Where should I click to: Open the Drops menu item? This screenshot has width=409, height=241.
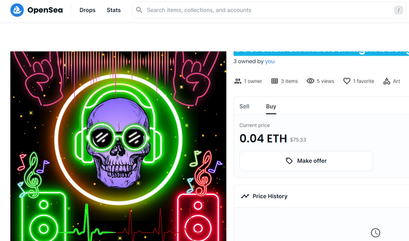(x=88, y=10)
